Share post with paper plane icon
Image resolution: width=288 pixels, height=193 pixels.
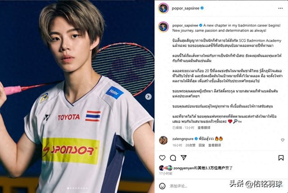184,158
